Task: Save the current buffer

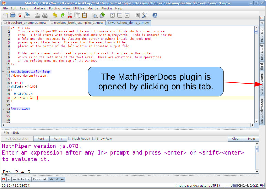Action: coord(27,16)
